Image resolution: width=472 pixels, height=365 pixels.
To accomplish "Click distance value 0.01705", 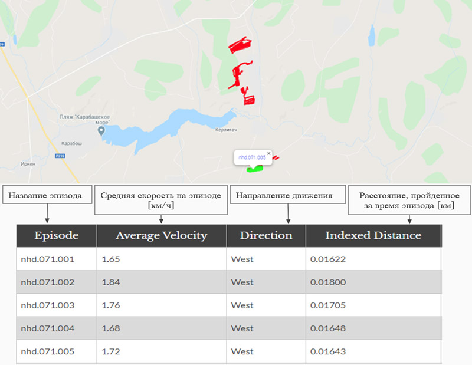I will pos(328,305).
